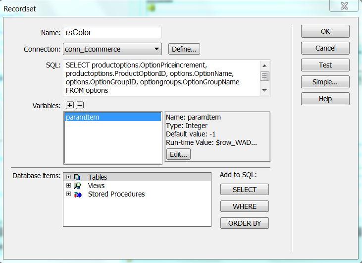Select paramItem in the variables list
The width and height of the screenshot is (362, 263).
click(x=113, y=117)
